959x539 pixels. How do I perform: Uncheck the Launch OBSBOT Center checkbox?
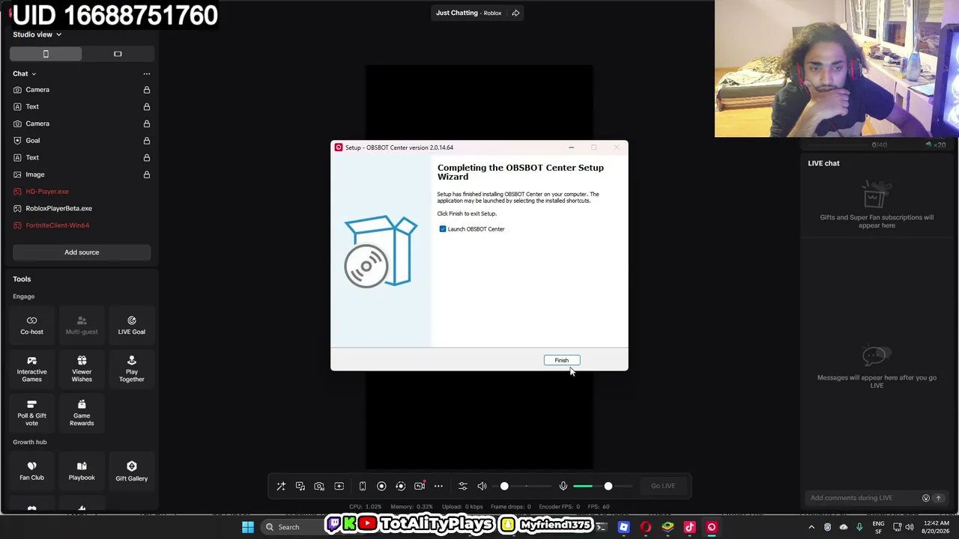[443, 229]
